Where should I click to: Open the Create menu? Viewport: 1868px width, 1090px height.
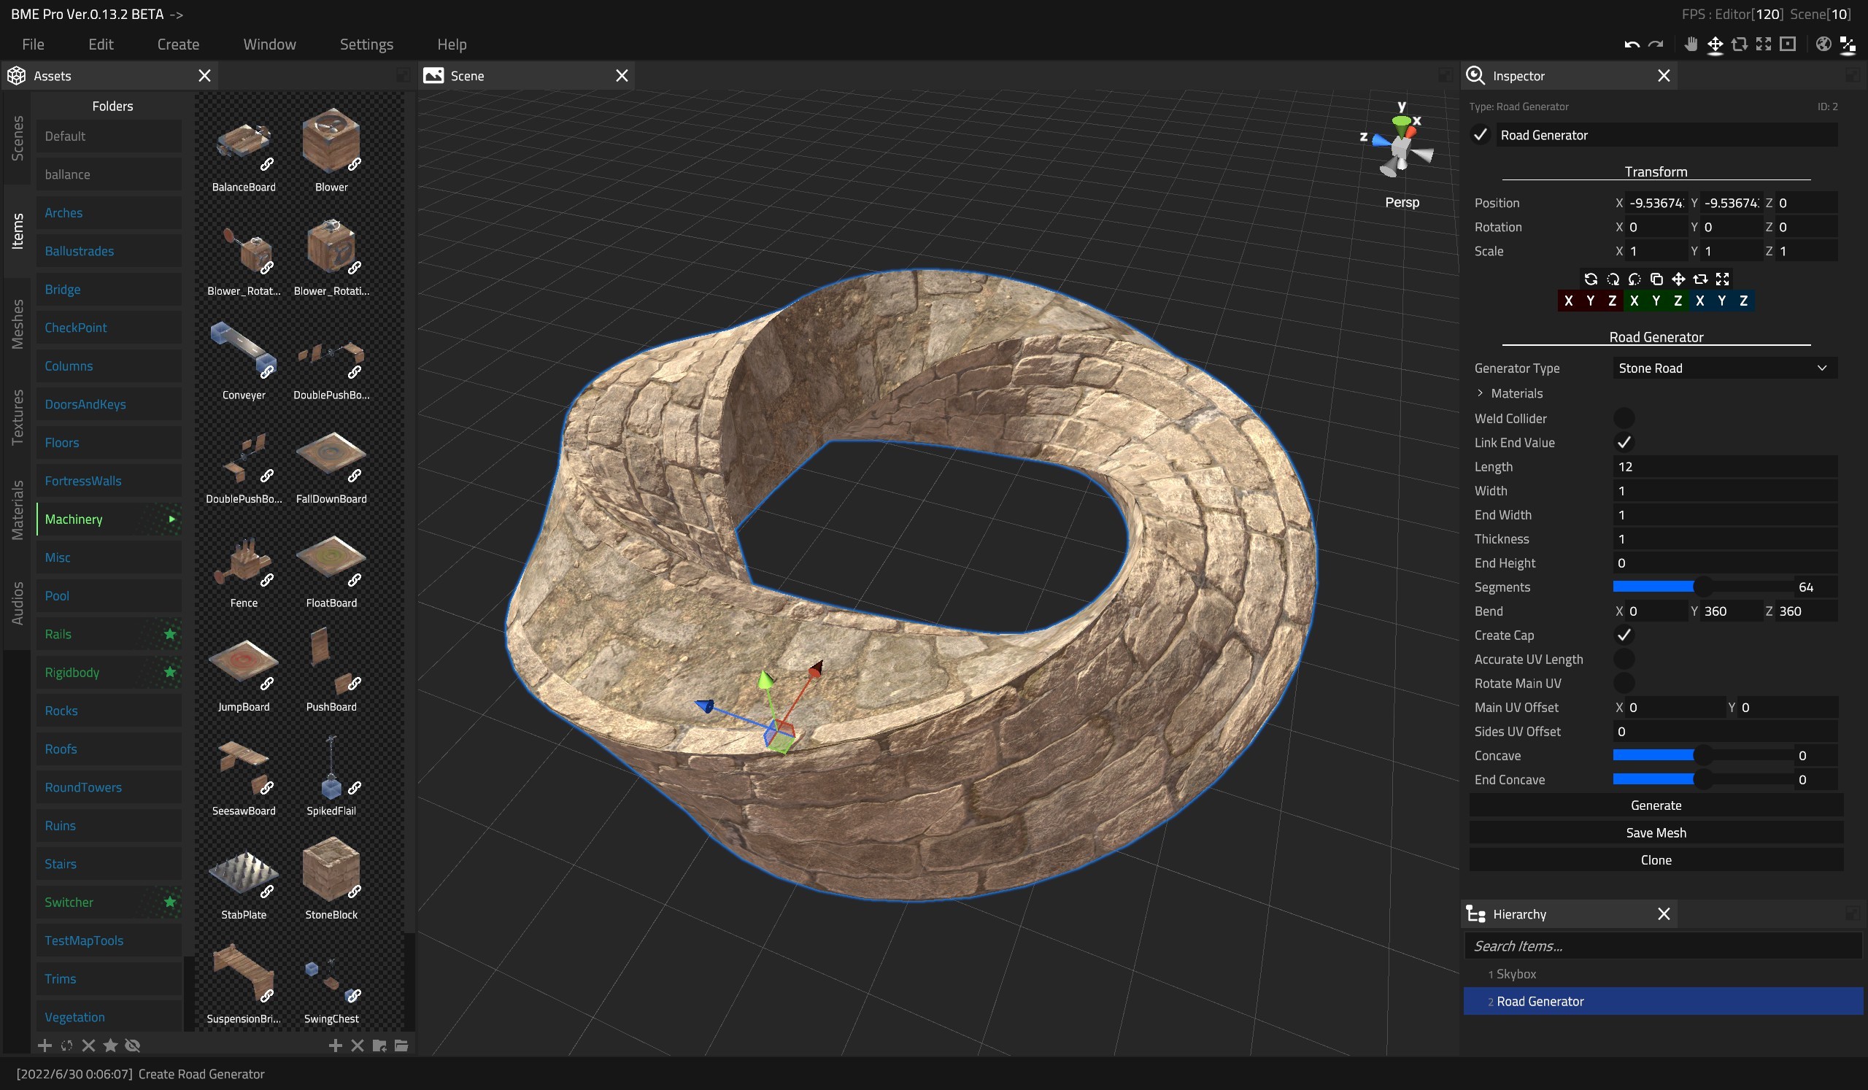[177, 44]
